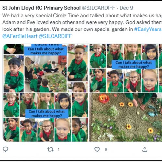
Task: Like the tweet with the heart icon
Action: click(97, 149)
